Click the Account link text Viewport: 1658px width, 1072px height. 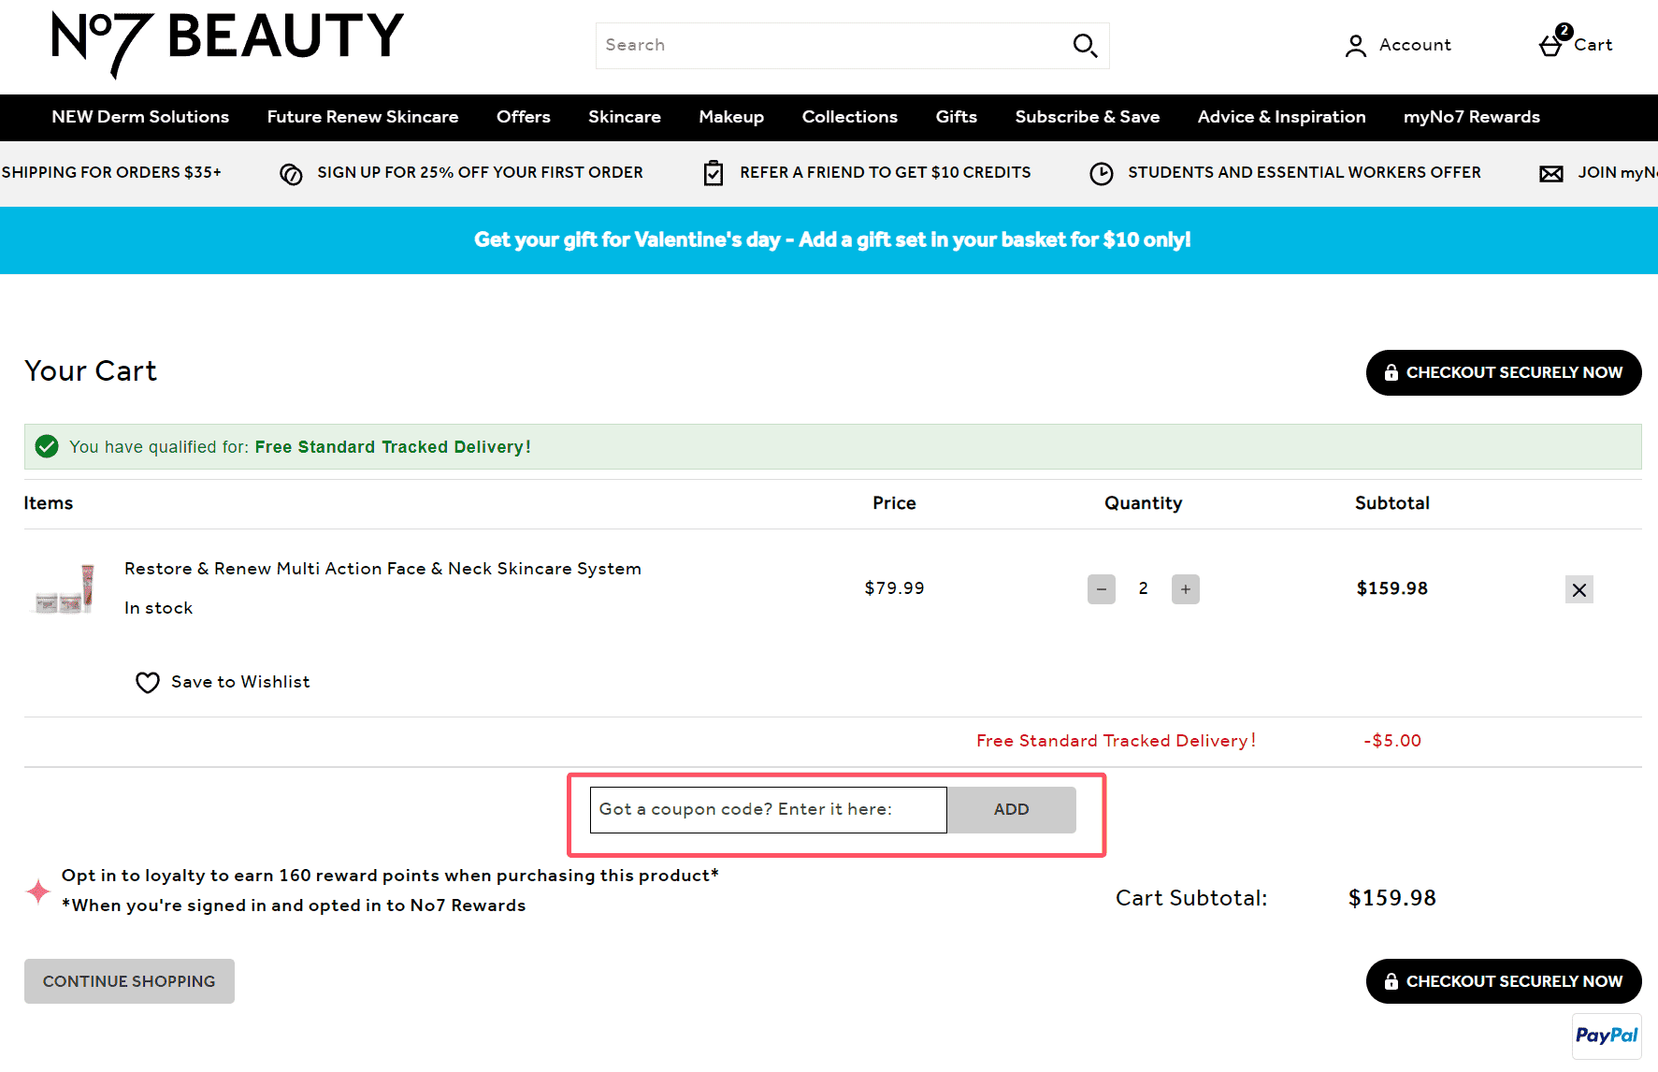coord(1415,45)
